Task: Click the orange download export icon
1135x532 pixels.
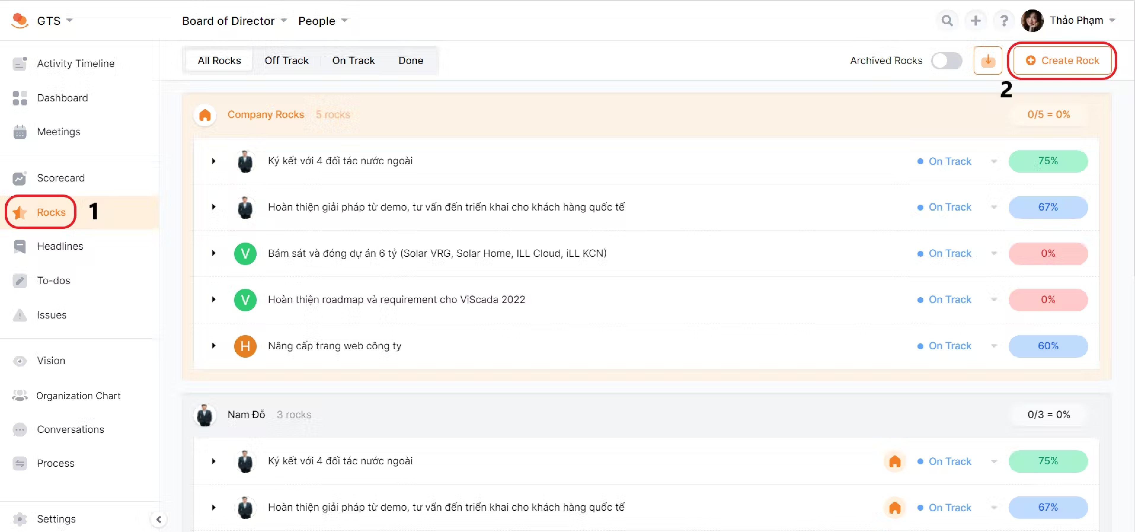Action: point(987,60)
